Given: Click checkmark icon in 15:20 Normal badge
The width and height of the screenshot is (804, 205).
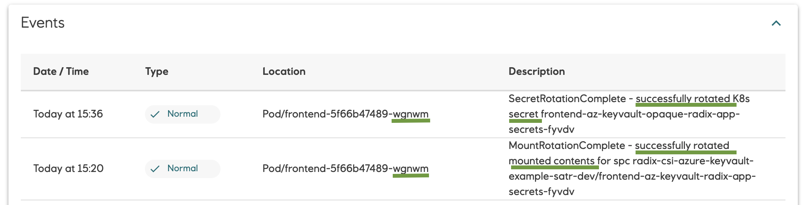Looking at the screenshot, I should tap(155, 169).
